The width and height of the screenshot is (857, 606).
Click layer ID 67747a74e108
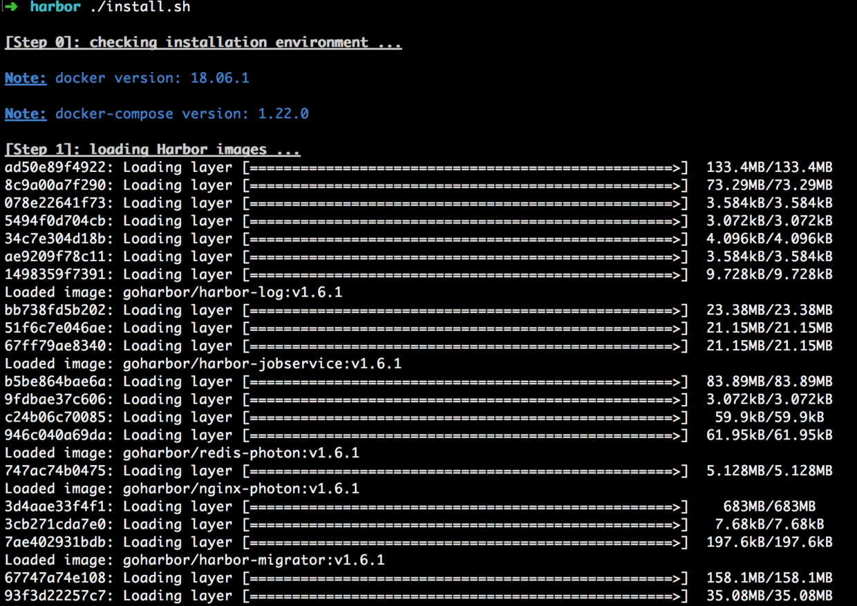[55, 578]
